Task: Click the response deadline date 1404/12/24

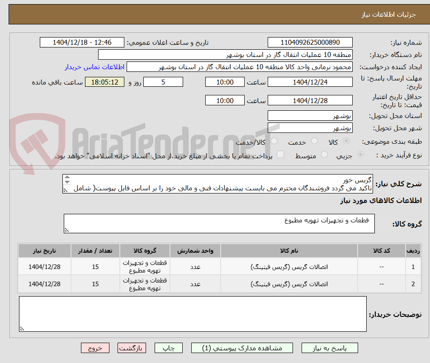Action: tap(310, 82)
